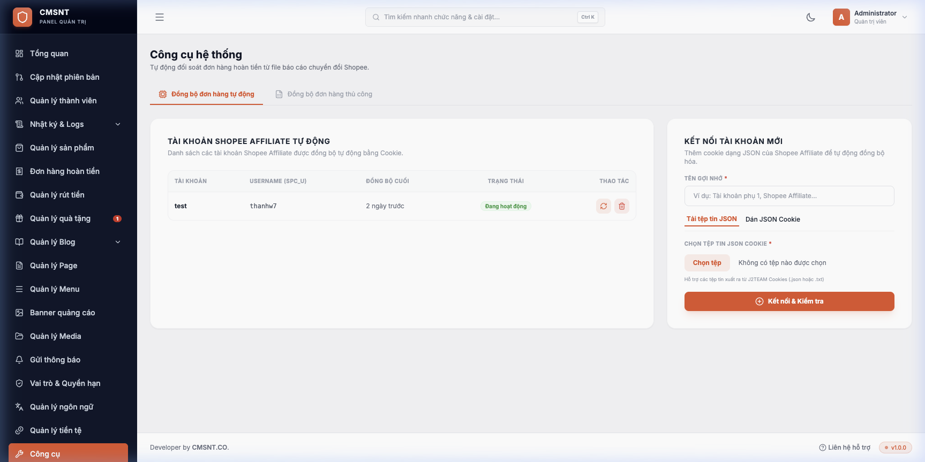Click the Vai trò & Quyền hạn shield icon
This screenshot has height=462, width=925.
(19, 383)
